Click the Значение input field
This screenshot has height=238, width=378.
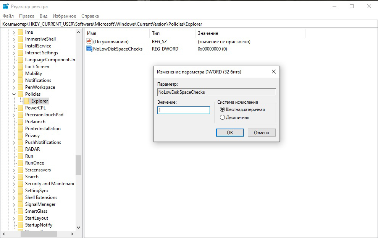pos(184,110)
